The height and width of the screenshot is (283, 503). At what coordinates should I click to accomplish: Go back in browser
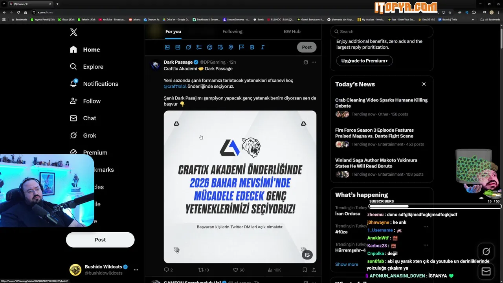click(4, 12)
